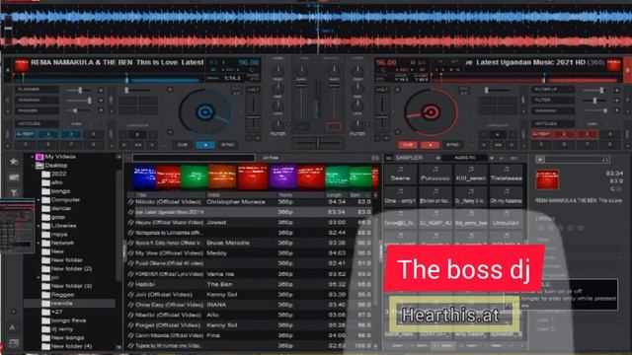This screenshot has width=632, height=355.
Task: Click the blue video thumbnail in browser
Action: tap(144, 177)
